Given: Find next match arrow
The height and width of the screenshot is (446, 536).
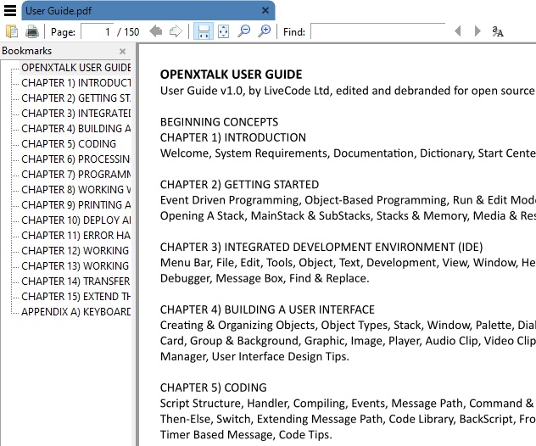Looking at the screenshot, I should click(477, 31).
